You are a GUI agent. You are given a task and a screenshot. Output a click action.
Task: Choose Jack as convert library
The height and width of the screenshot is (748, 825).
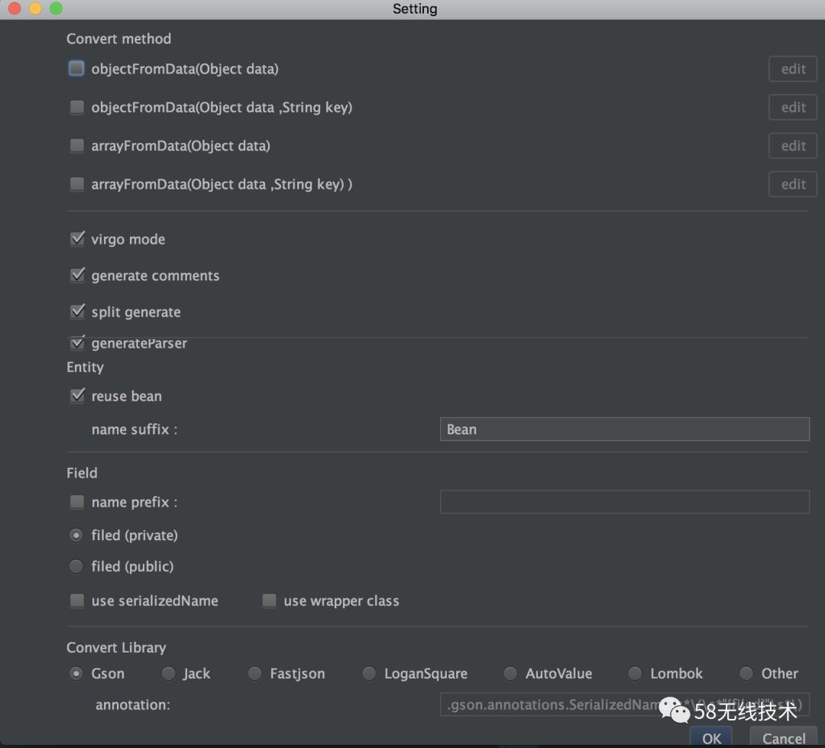click(168, 673)
